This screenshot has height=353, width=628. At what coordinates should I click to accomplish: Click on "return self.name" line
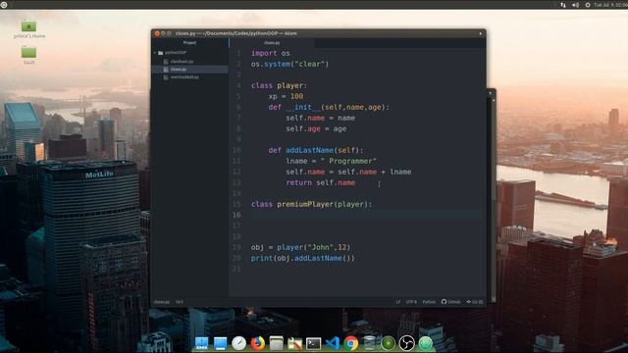click(x=321, y=182)
